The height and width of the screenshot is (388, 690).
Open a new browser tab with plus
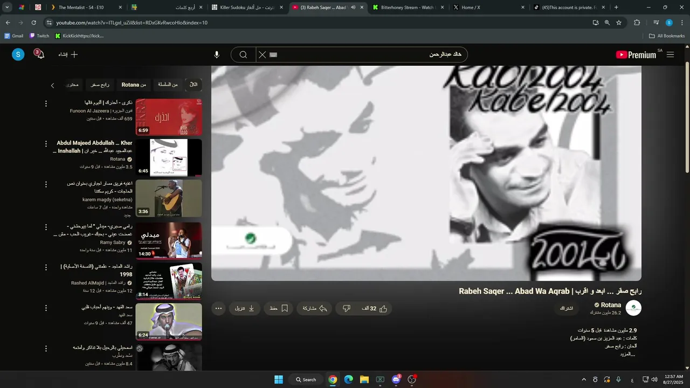pos(616,8)
